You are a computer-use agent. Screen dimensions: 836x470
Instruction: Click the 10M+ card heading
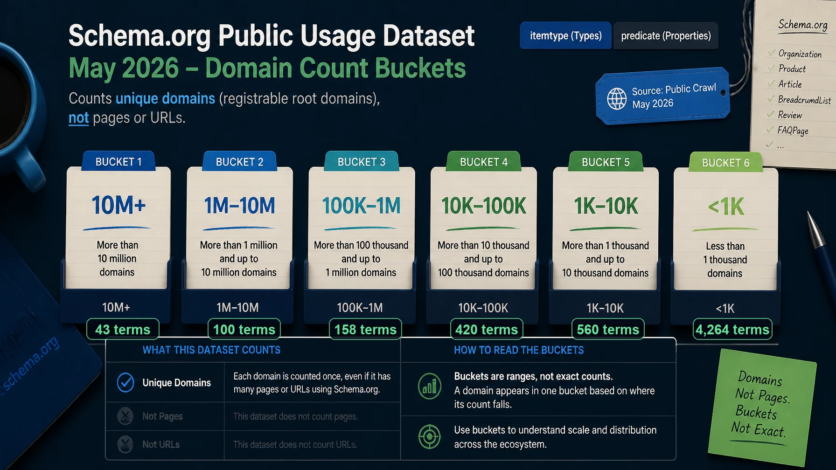pyautogui.click(x=118, y=205)
